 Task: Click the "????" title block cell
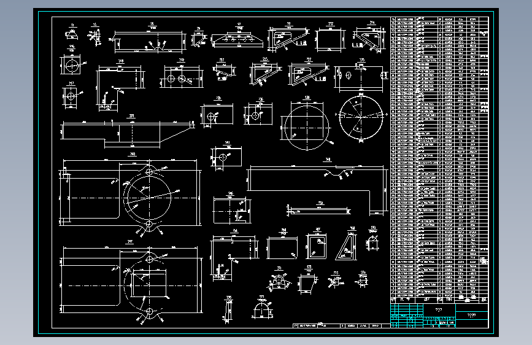[x=472, y=316]
